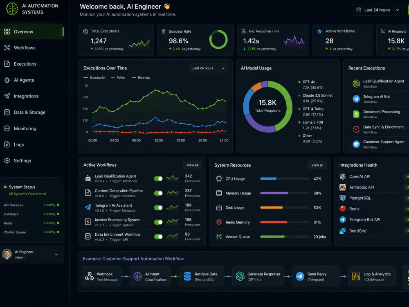The height and width of the screenshot is (307, 409).
Task: Click the SendGrid integration icon
Action: pyautogui.click(x=342, y=231)
